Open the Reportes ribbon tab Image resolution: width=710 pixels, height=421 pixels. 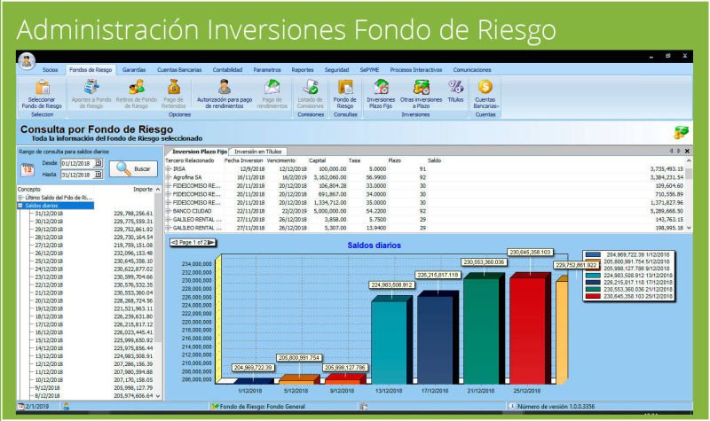303,70
